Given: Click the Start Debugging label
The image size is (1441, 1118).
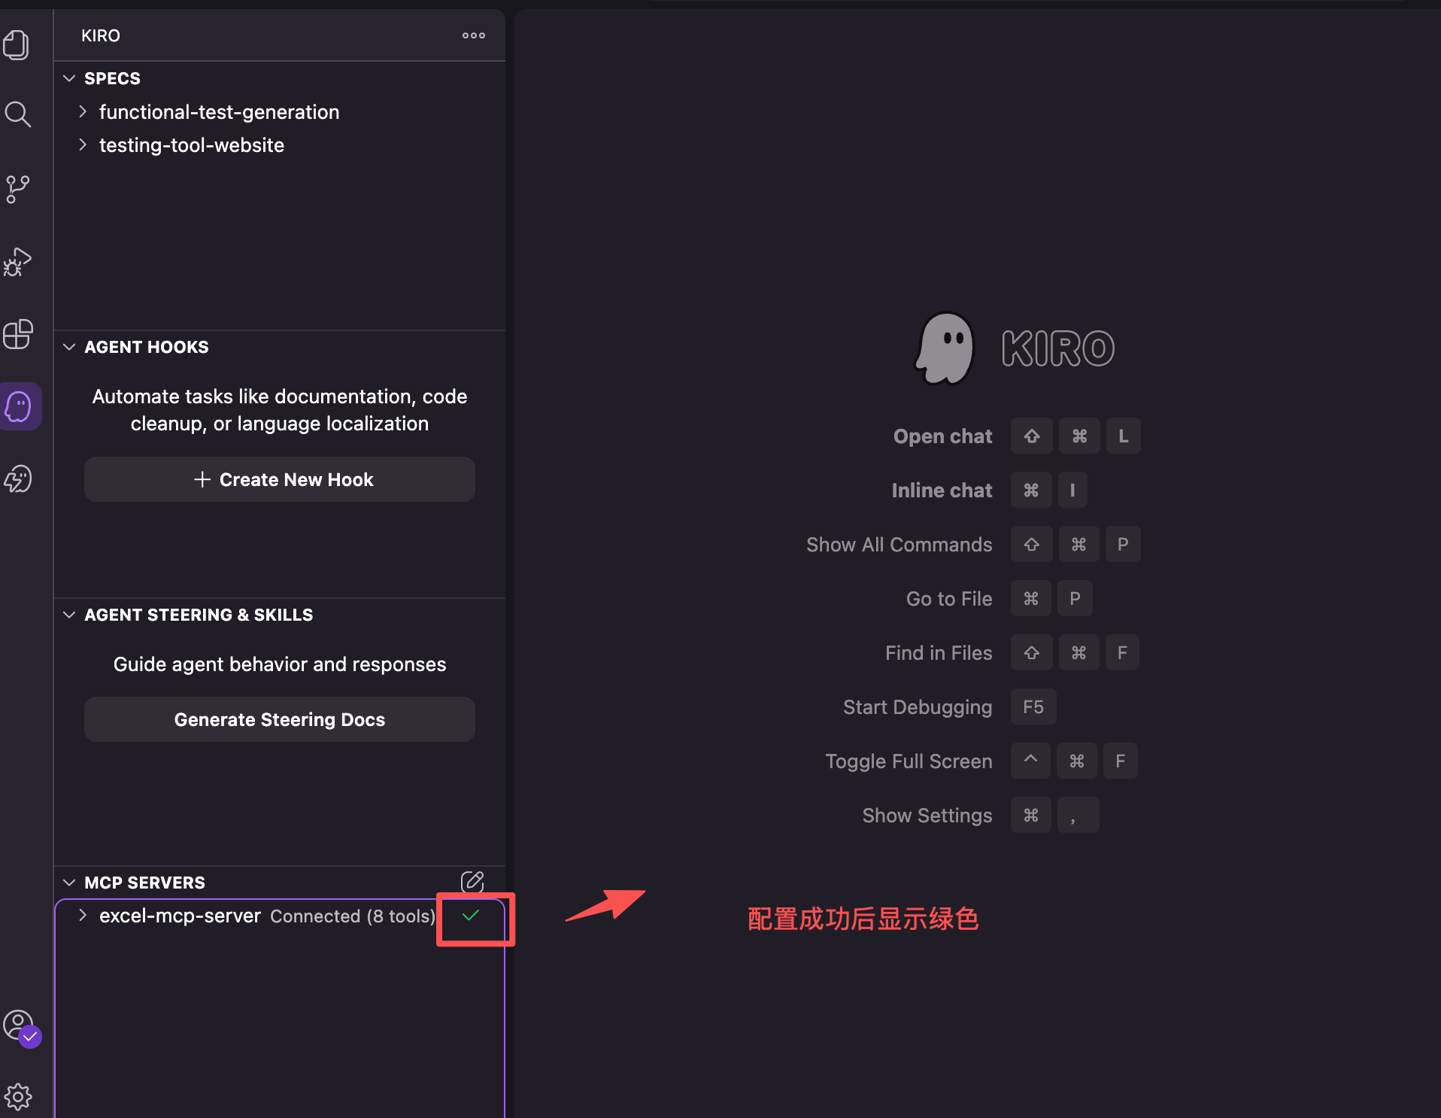Looking at the screenshot, I should [918, 707].
